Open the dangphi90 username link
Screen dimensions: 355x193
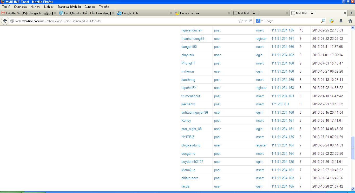[189, 47]
